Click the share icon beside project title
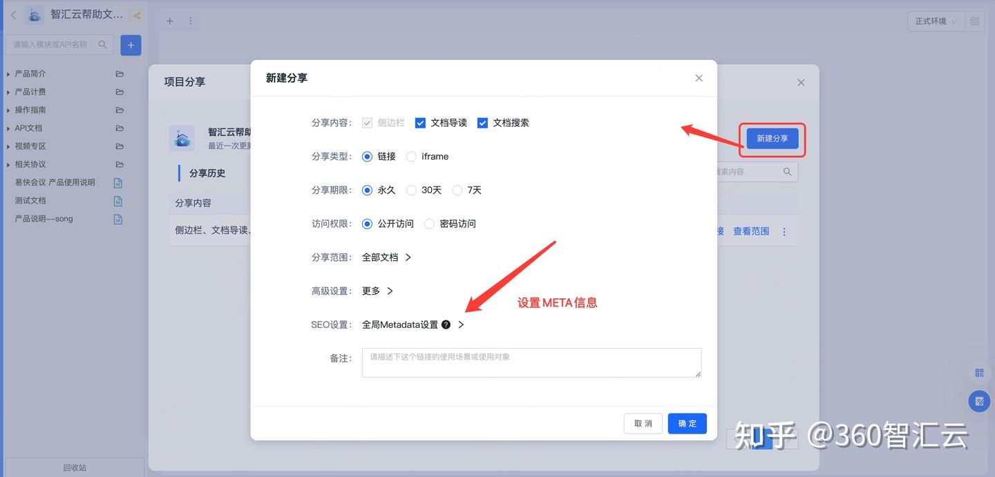Screen dimensions: 995x477 point(136,15)
